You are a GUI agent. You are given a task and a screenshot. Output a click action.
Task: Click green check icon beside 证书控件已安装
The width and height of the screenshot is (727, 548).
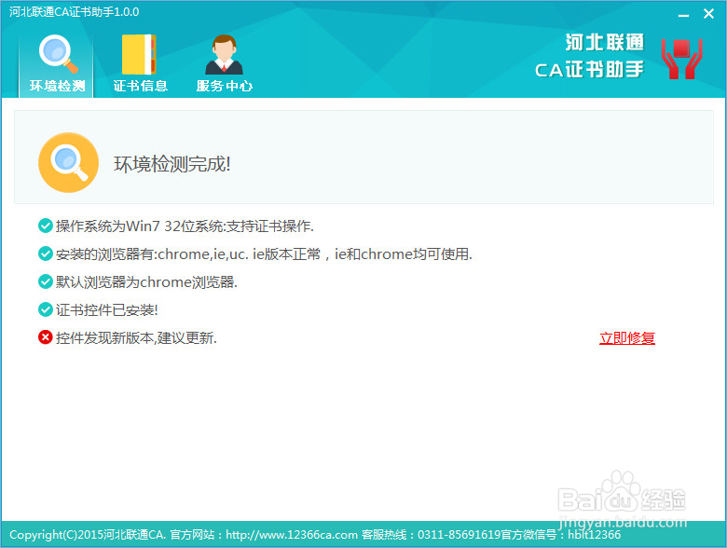click(45, 309)
